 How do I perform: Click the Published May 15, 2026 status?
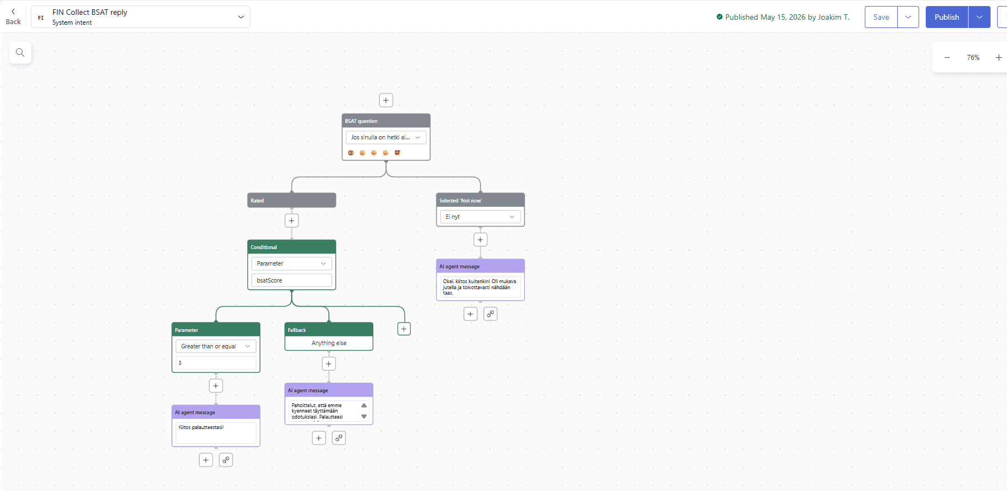click(783, 17)
